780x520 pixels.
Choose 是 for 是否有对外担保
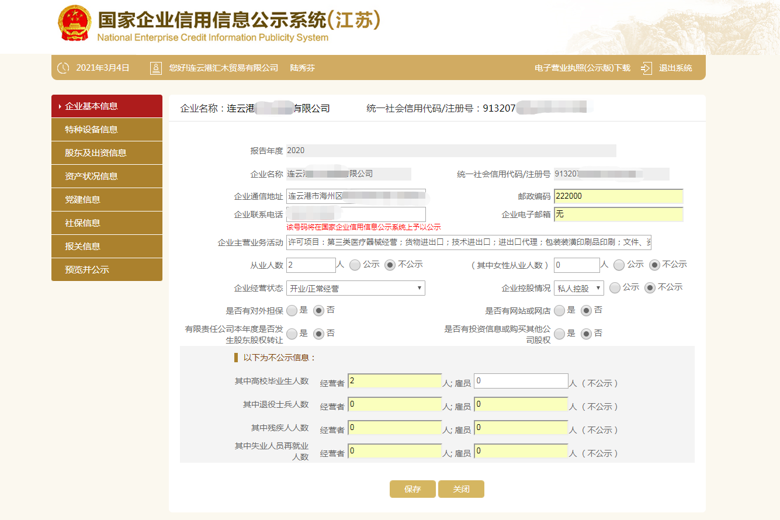(x=292, y=310)
